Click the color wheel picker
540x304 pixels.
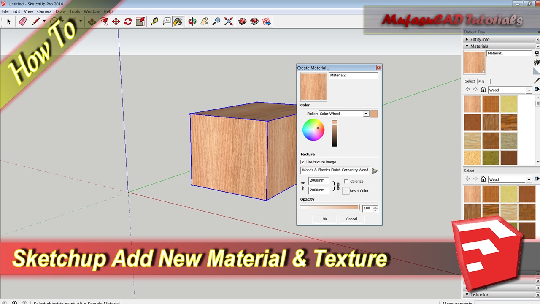[313, 130]
